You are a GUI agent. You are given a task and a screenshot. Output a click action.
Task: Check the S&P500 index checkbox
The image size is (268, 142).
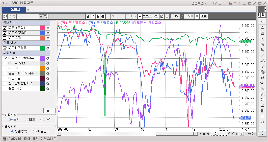click(5, 68)
